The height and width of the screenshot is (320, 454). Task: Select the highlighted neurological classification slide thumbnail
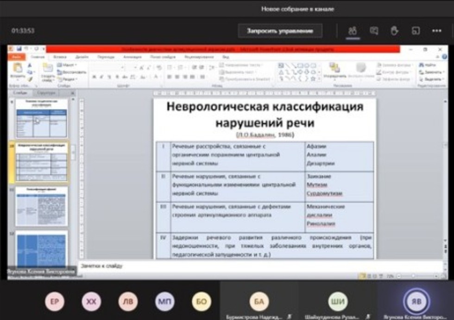click(42, 162)
